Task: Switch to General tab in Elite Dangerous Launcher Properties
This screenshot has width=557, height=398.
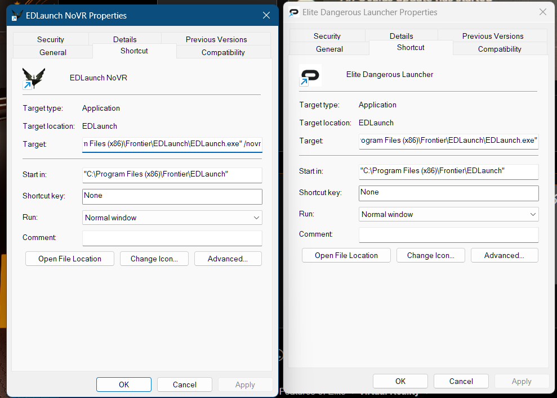Action: [329, 49]
